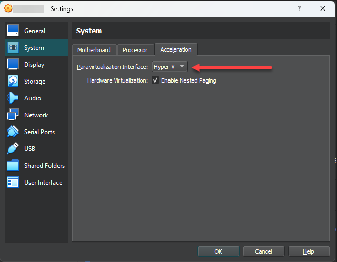Select the Acceleration tab
Image resolution: width=337 pixels, height=262 pixels.
point(176,49)
